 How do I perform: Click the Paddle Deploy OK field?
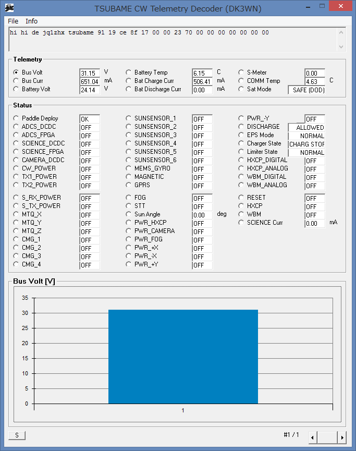(x=90, y=119)
